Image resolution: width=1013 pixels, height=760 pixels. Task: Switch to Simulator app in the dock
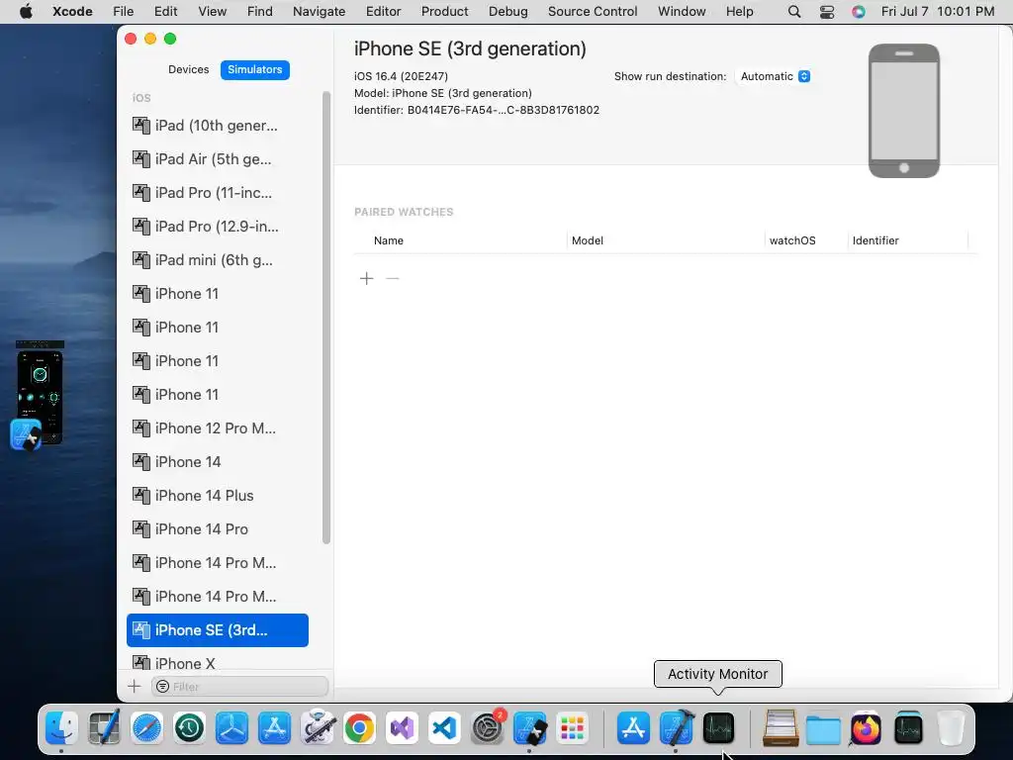530,728
